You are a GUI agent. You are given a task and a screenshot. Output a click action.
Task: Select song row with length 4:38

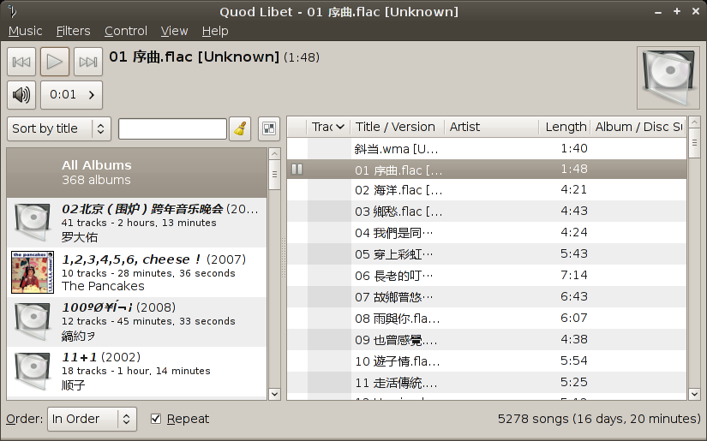click(487, 340)
